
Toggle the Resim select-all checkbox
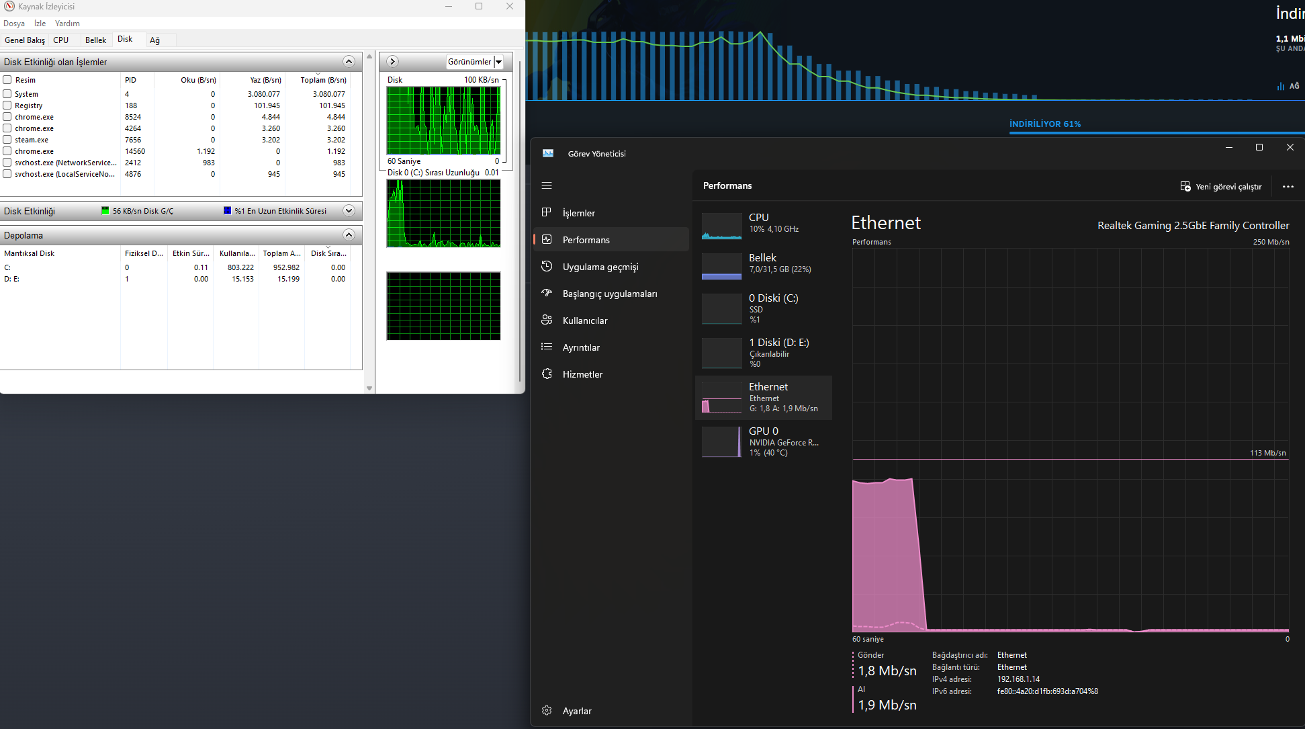7,80
